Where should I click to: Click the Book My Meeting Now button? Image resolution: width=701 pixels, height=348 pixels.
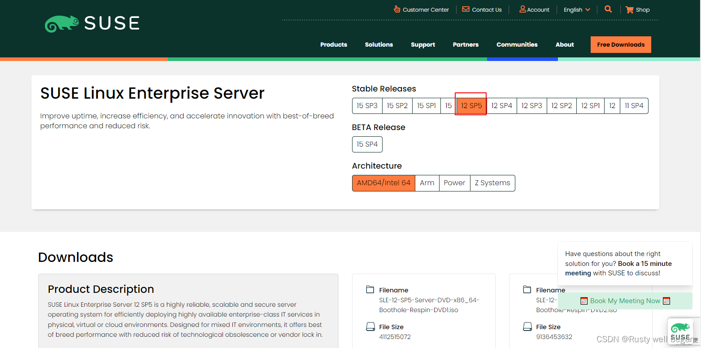pos(625,301)
